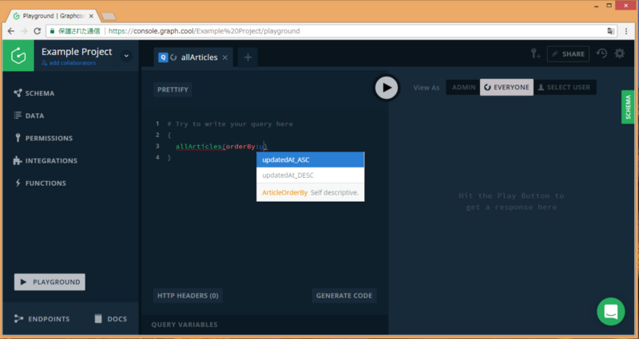
Task: Open query history icon
Action: 602,53
